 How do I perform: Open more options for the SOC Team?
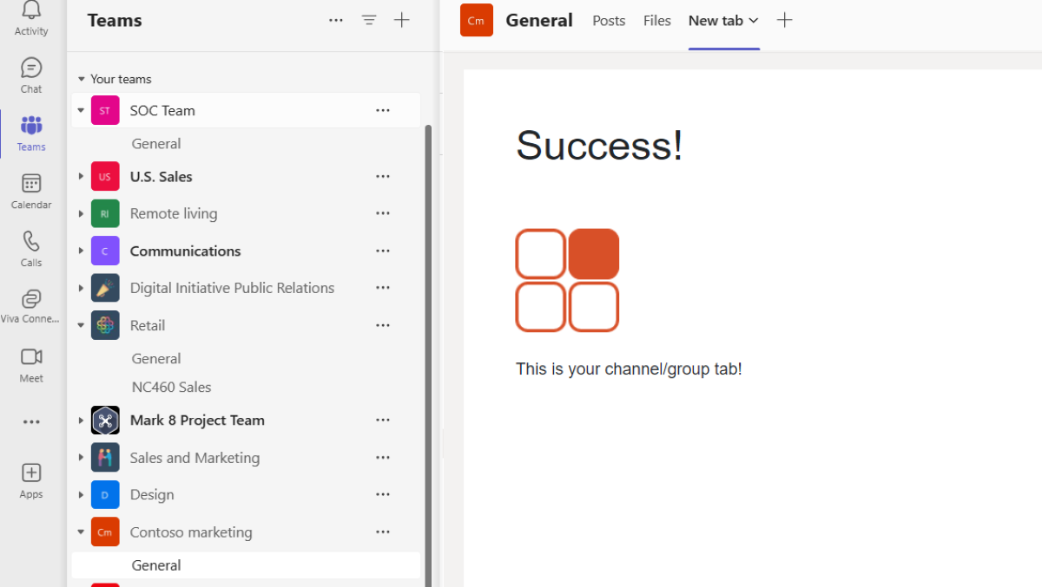point(383,110)
